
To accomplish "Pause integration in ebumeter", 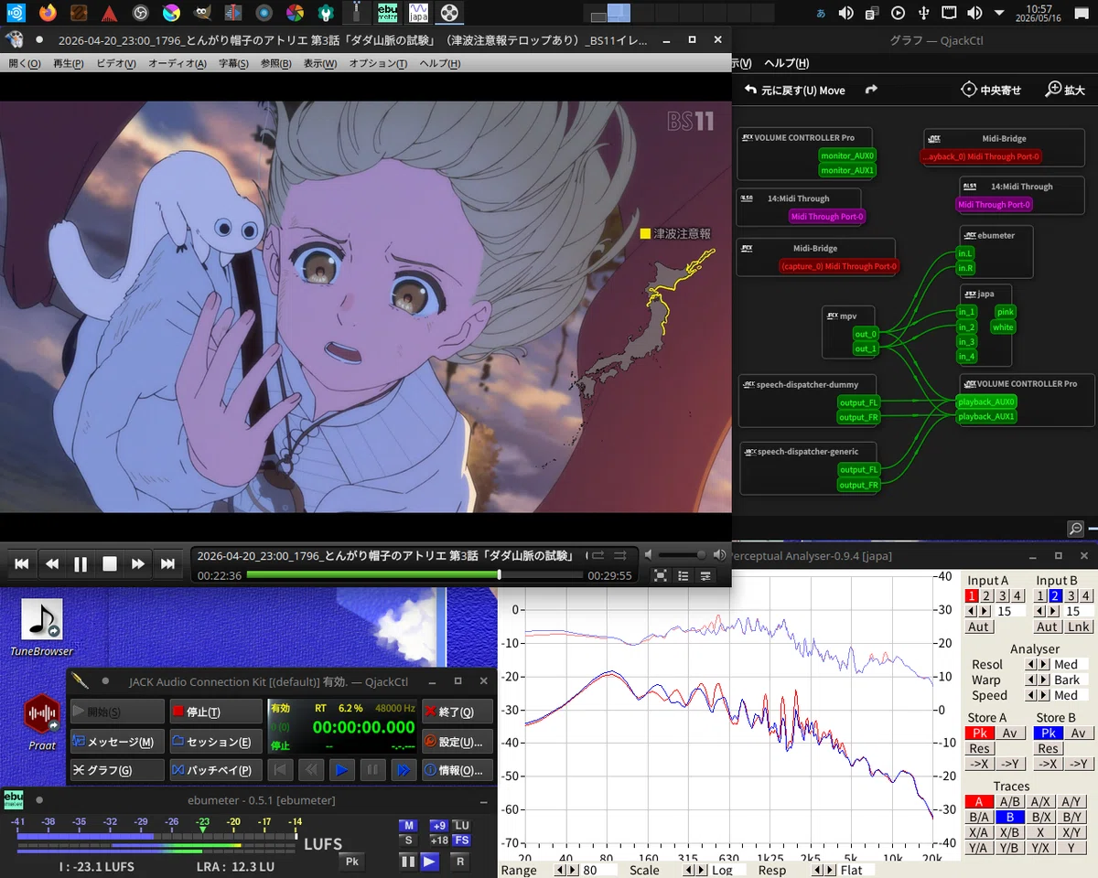I will [x=408, y=862].
